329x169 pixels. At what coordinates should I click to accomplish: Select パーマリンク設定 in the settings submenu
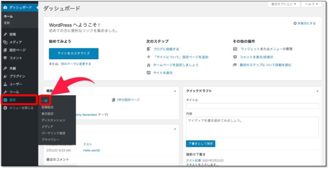(x=53, y=133)
